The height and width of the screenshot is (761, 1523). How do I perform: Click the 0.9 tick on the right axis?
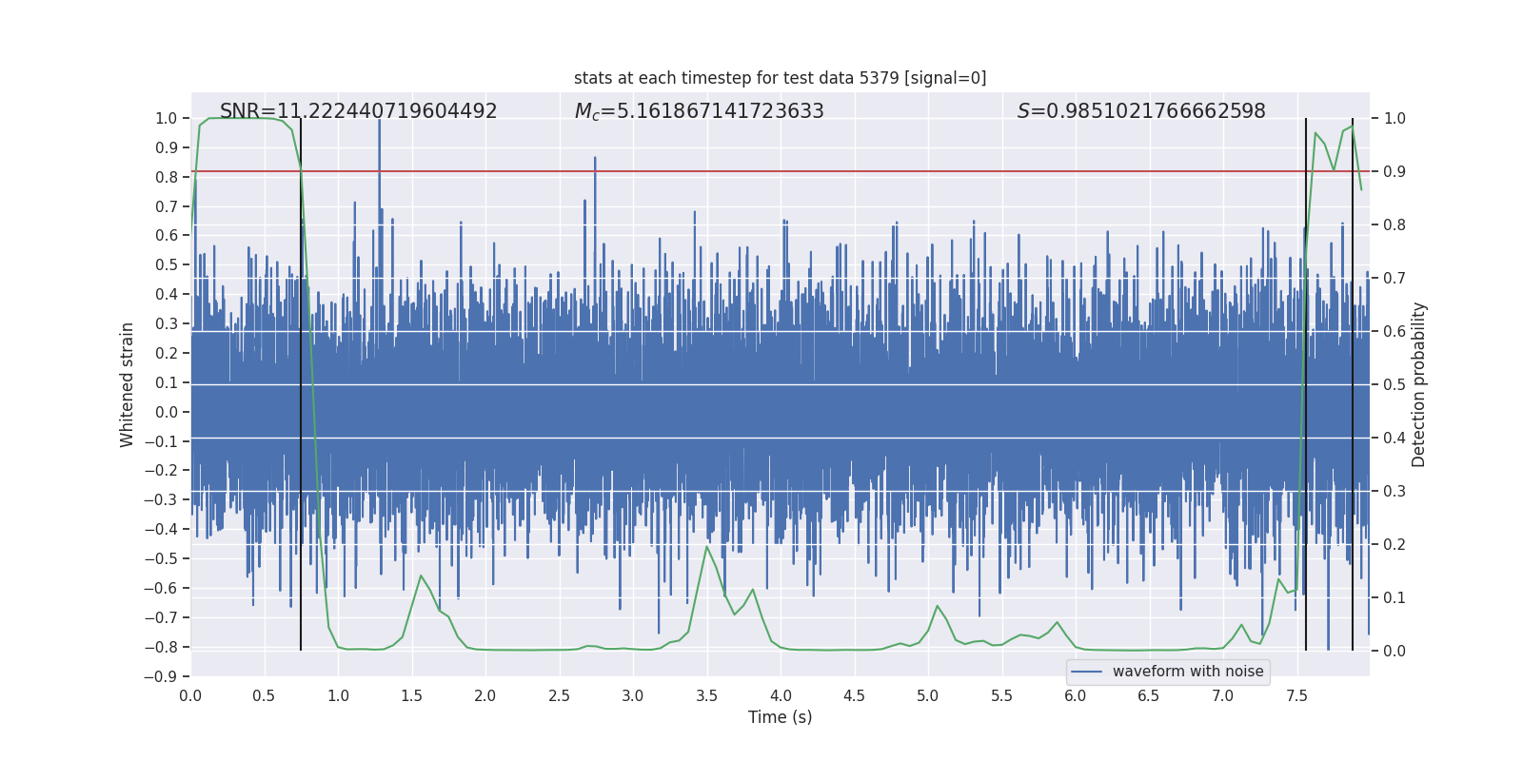[1394, 172]
